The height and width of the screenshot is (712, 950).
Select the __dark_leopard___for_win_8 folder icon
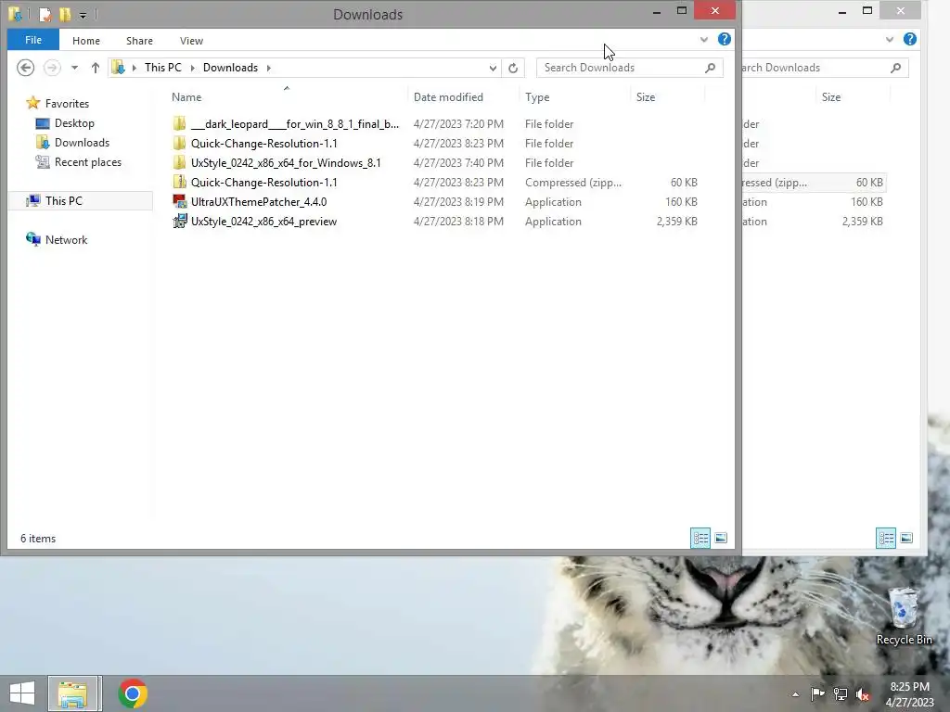click(179, 123)
